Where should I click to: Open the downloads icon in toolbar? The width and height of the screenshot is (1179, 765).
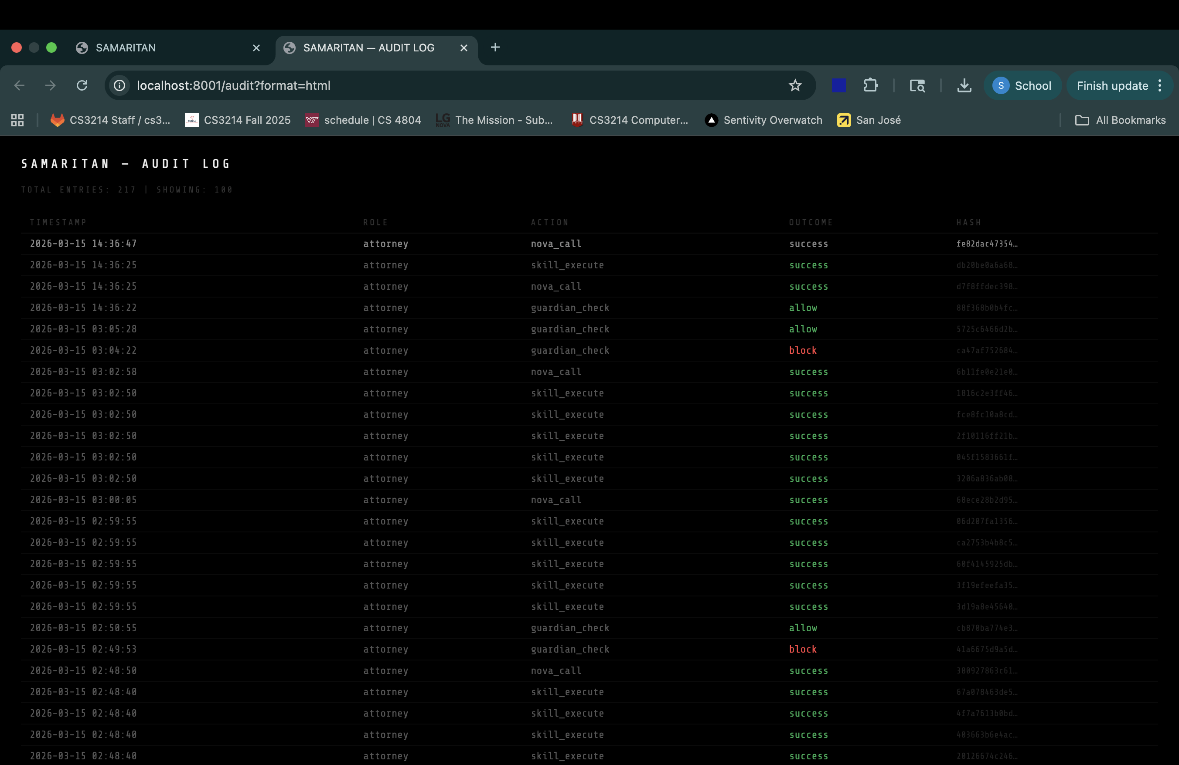coord(964,85)
